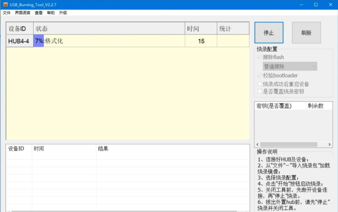Open the 文件 menu
Viewport: 338px width, 212px height.
(6, 13)
